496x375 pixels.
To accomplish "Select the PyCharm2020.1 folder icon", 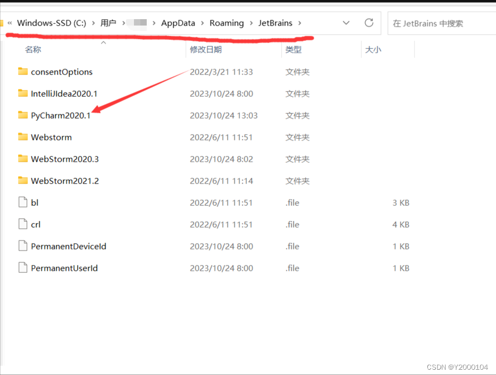I will (x=23, y=115).
